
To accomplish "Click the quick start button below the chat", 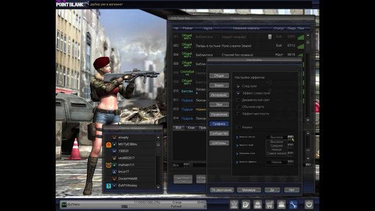I will click(x=183, y=179).
